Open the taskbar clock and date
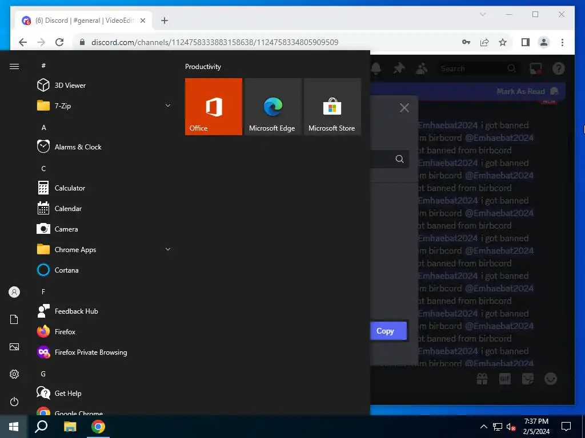Screen dimensions: 585x438 (536, 427)
